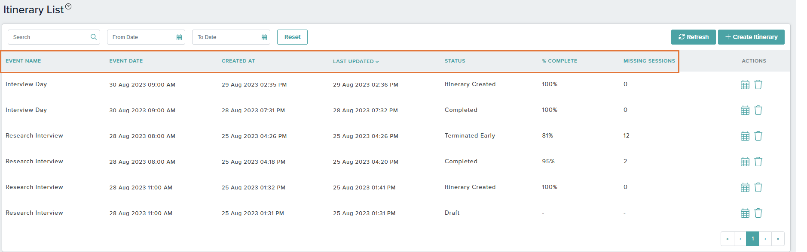Sort by Status column header

(x=455, y=61)
